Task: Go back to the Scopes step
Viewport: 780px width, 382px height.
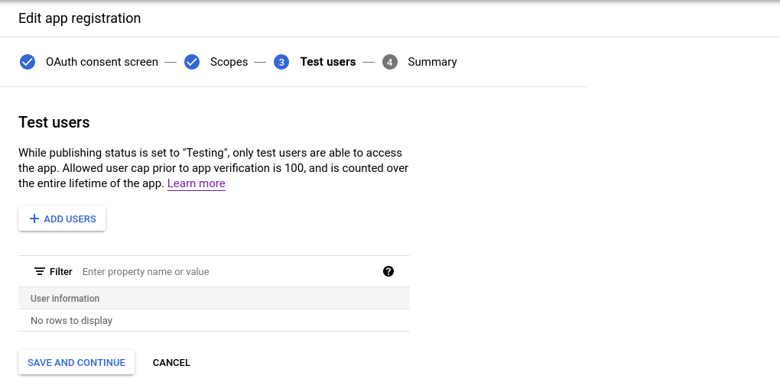Action: click(x=229, y=62)
